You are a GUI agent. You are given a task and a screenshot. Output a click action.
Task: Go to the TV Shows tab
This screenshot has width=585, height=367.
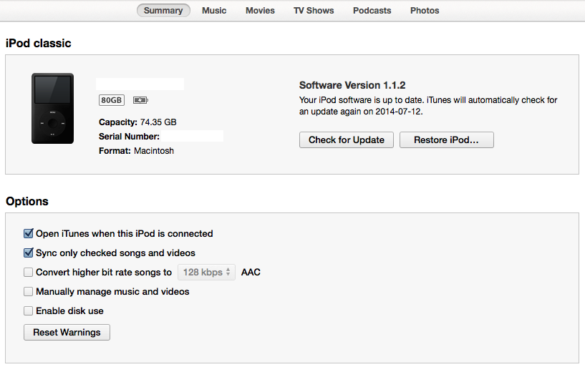pos(314,11)
